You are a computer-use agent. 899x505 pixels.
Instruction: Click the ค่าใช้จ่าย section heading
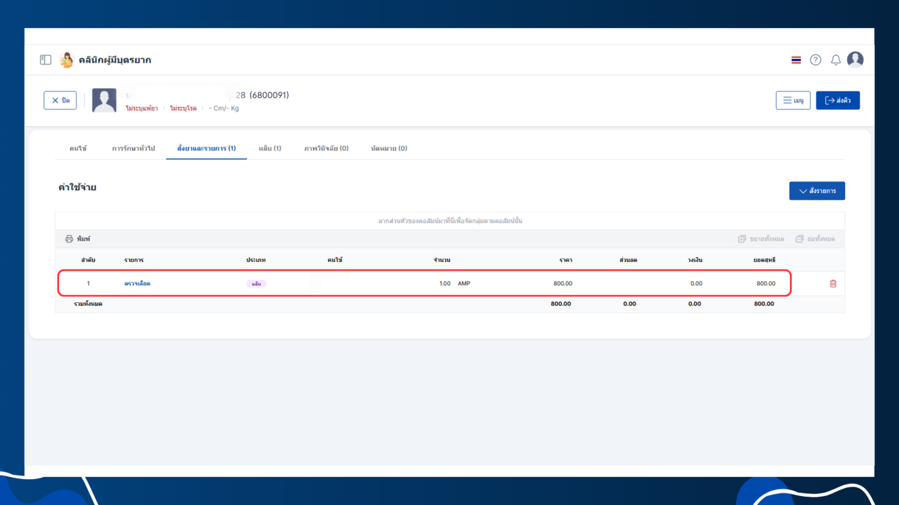78,187
